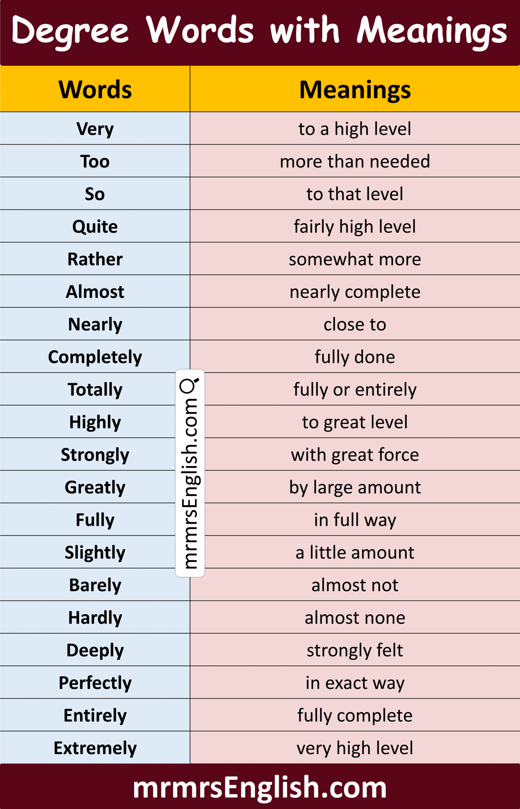Click the 'Rather' row word

click(95, 259)
